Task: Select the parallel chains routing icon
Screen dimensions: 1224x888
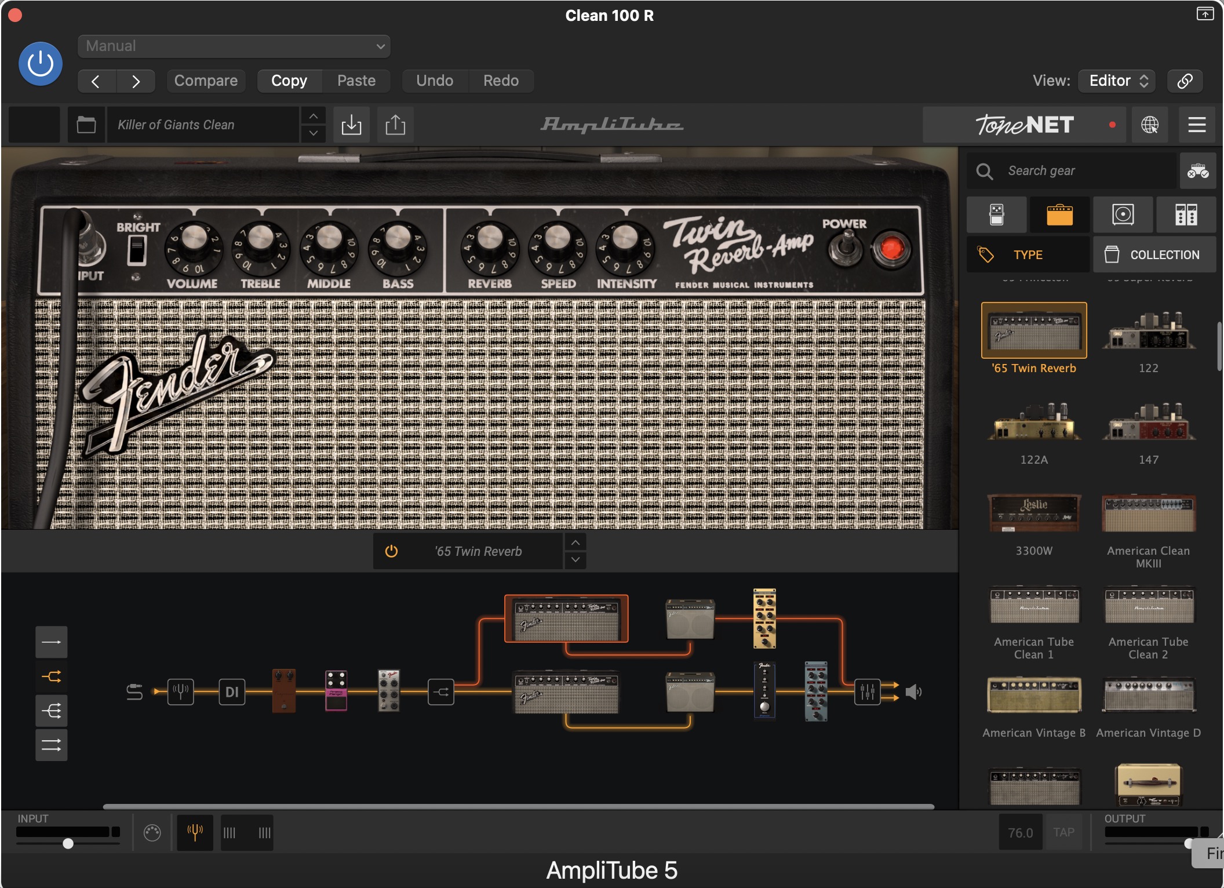Action: 52,745
